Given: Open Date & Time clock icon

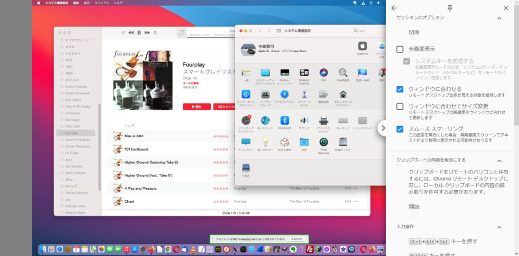Looking at the screenshot, I should 285,142.
